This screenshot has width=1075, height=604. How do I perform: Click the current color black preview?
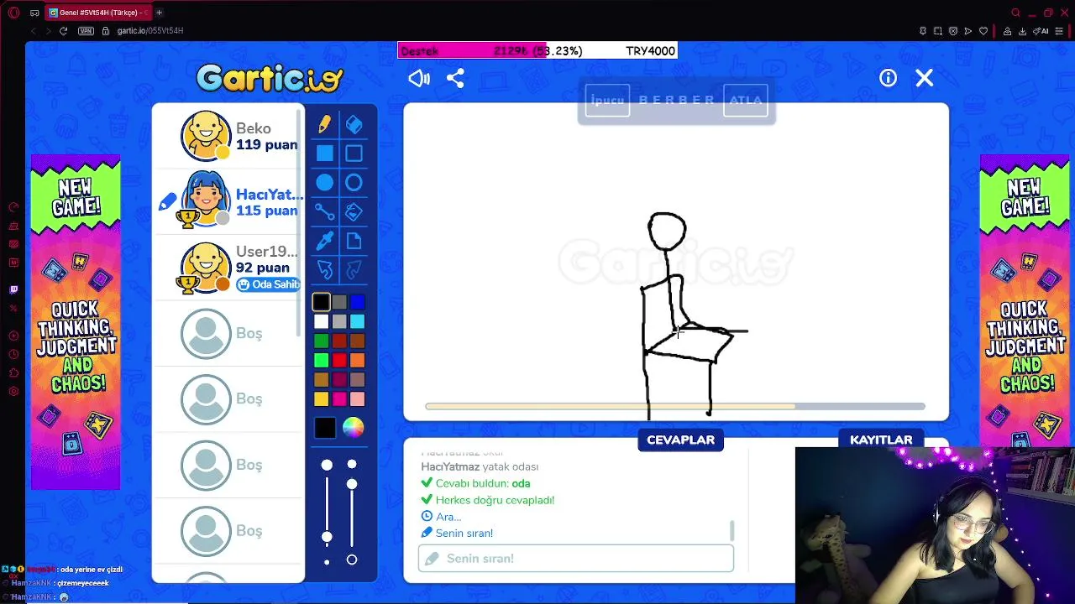click(x=325, y=428)
